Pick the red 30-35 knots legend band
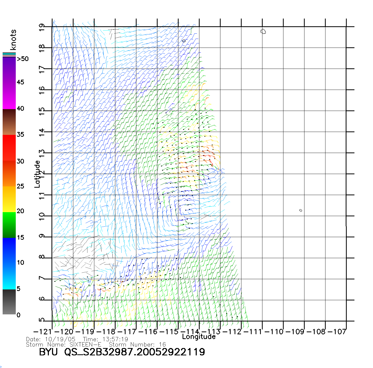This screenshot has height=368, width=373. 9,148
